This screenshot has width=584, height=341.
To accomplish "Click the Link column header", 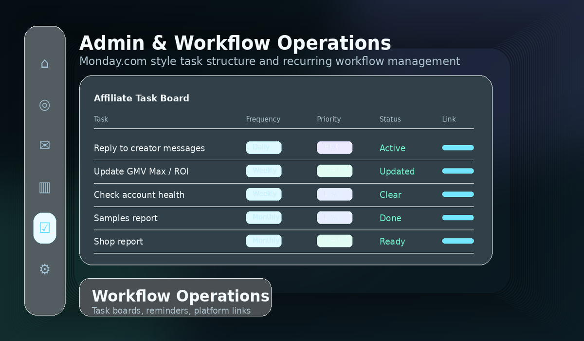I will pyautogui.click(x=449, y=119).
